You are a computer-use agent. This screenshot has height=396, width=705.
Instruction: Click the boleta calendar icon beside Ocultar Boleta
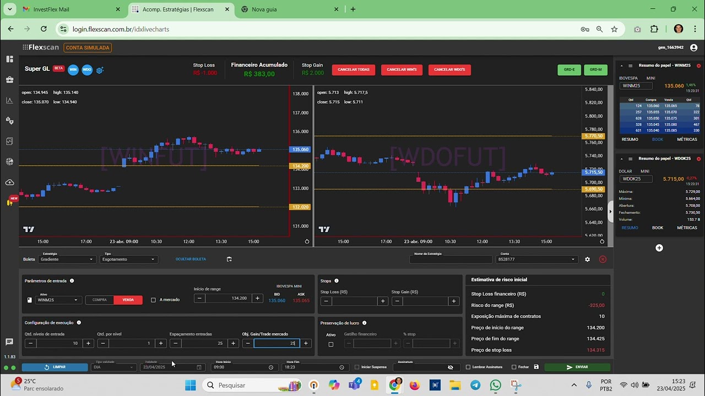click(229, 259)
